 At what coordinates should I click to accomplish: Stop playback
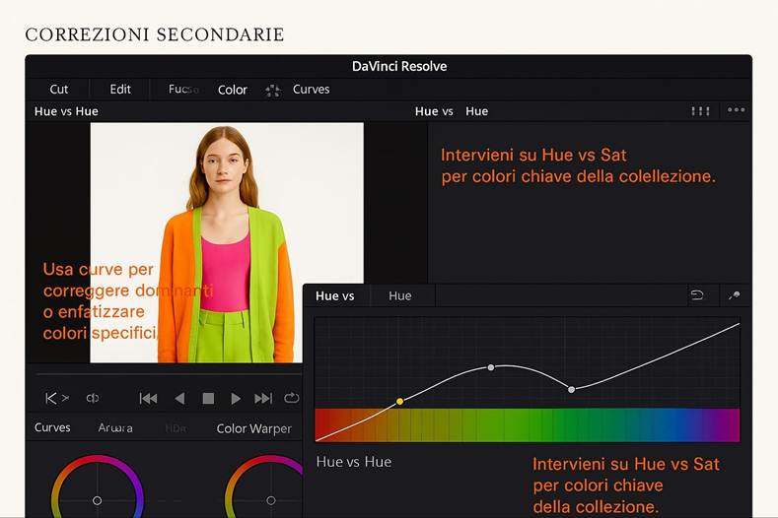point(208,398)
